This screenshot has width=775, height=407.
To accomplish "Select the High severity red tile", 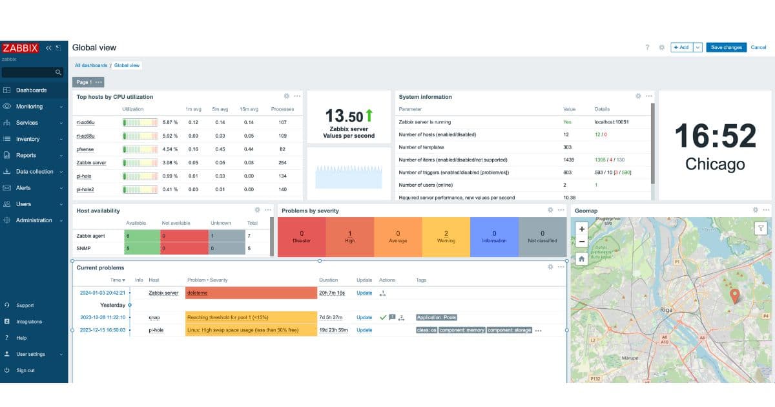I will pos(350,237).
